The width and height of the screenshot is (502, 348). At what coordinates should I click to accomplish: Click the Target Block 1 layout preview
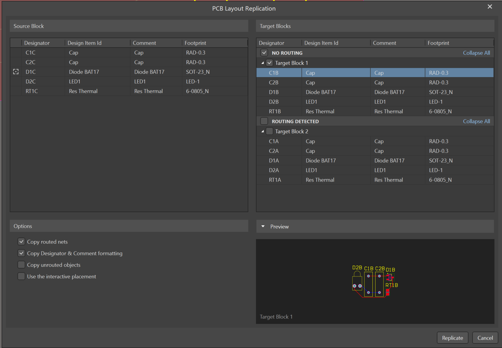tap(374, 281)
